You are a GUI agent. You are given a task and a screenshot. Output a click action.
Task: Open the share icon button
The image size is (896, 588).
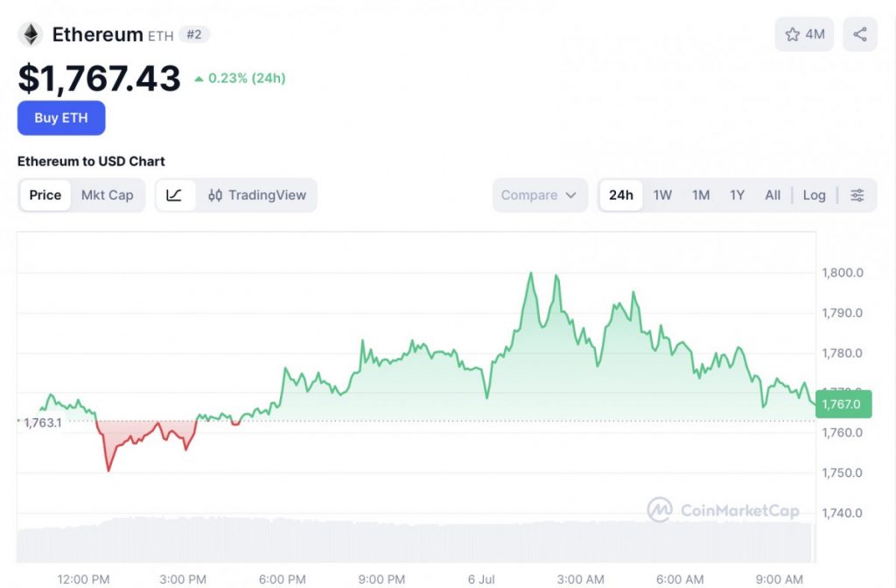[859, 34]
